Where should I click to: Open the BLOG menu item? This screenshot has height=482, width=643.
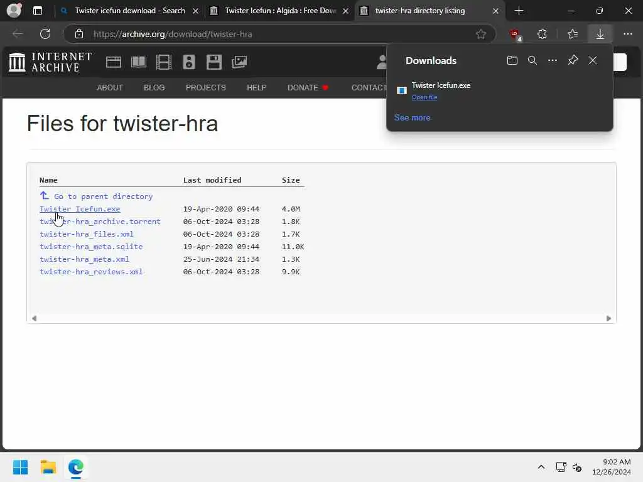(x=154, y=88)
